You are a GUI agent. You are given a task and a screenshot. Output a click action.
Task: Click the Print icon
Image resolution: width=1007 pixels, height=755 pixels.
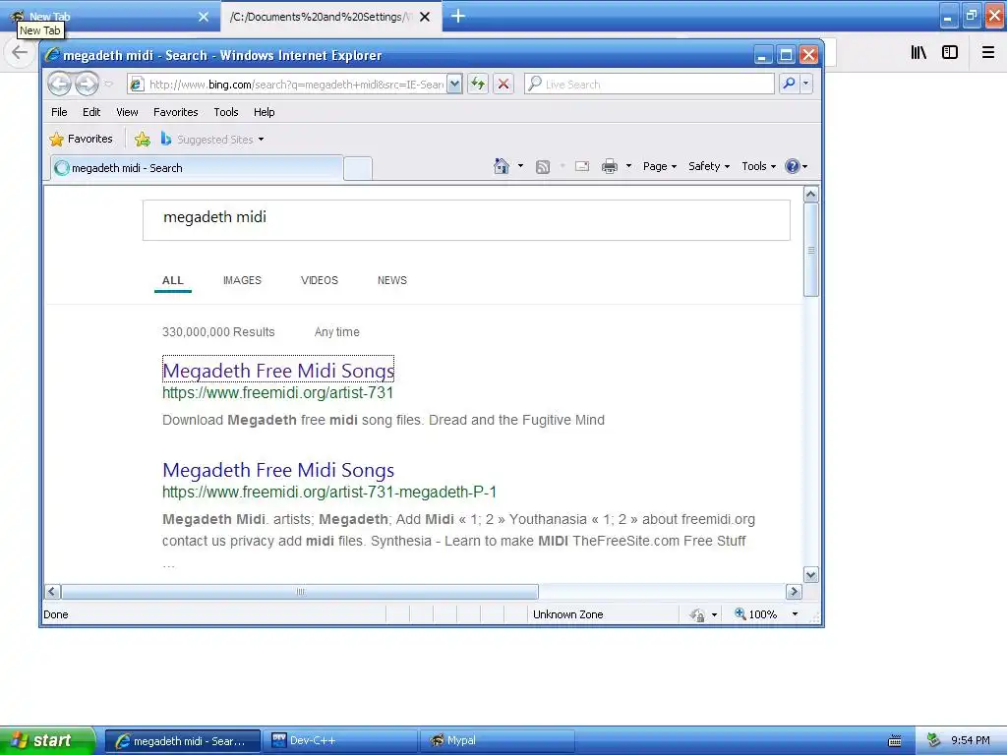[610, 166]
